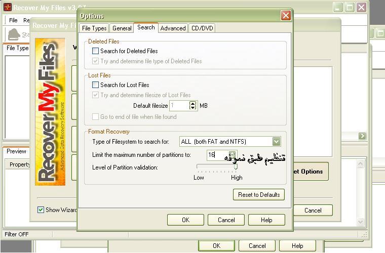Click the File Type column header
385x253 pixels.
[17, 48]
